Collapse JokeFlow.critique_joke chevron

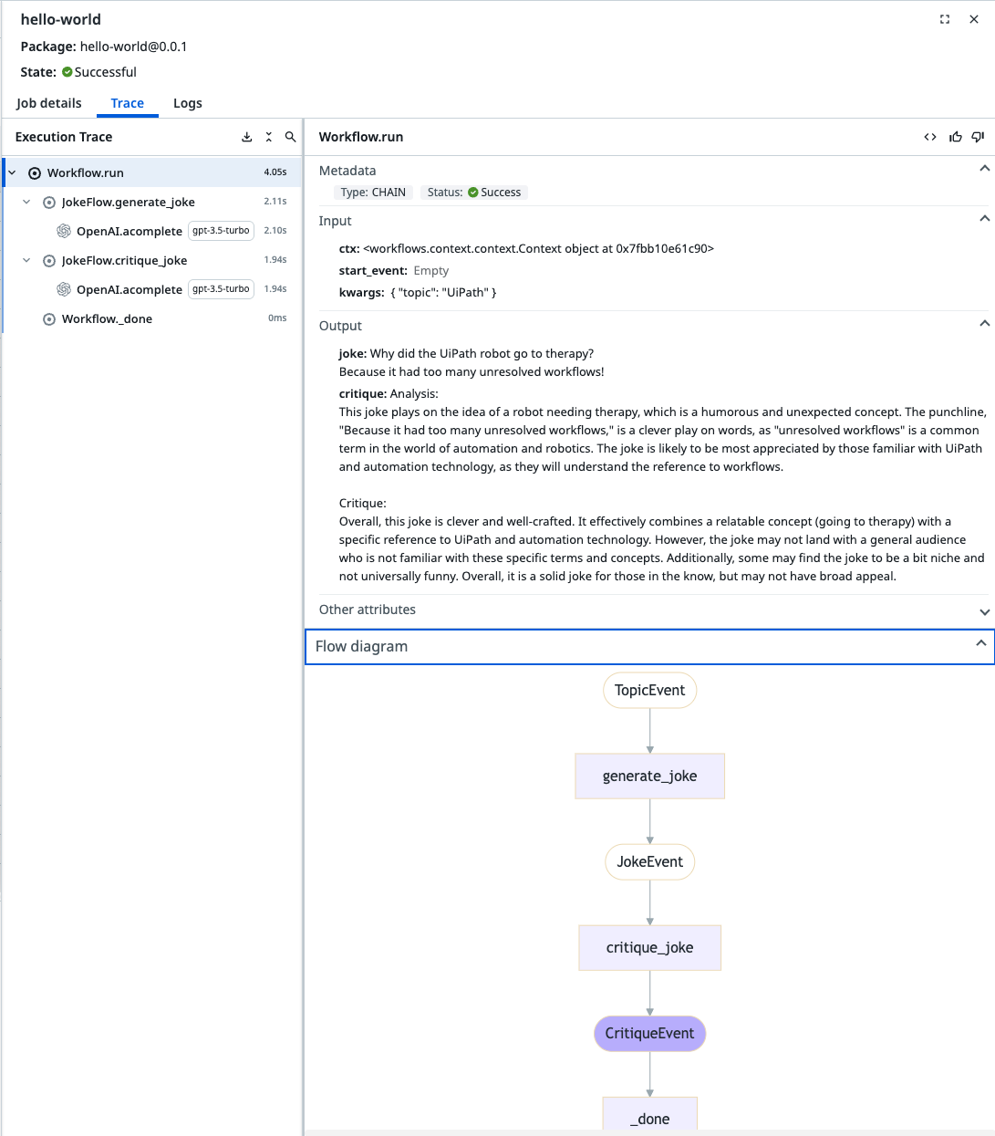[x=26, y=260]
